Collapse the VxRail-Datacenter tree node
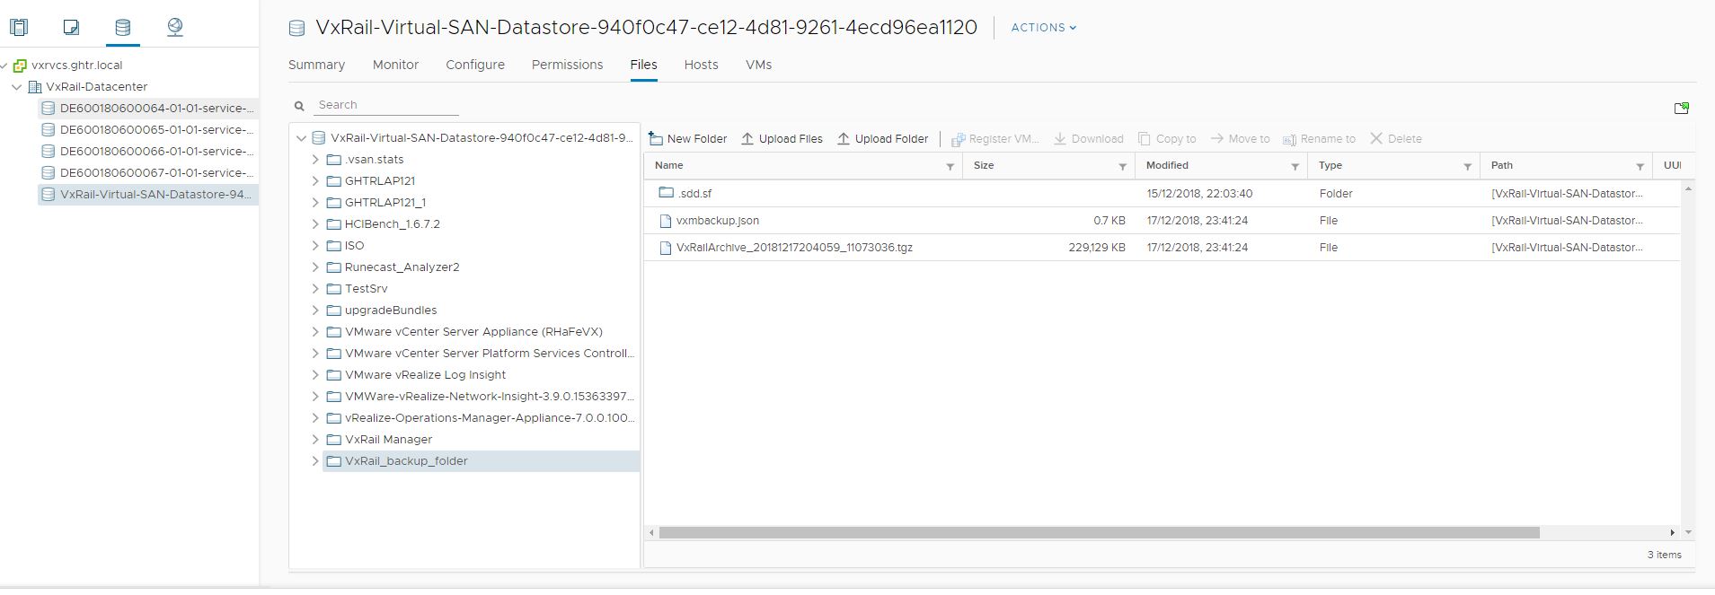This screenshot has width=1715, height=595. pos(17,87)
